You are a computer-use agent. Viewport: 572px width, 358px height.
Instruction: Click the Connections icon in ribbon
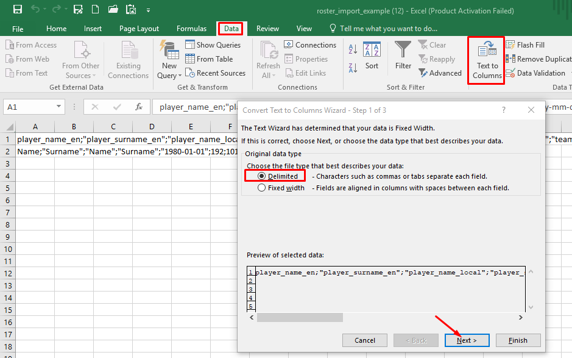289,45
